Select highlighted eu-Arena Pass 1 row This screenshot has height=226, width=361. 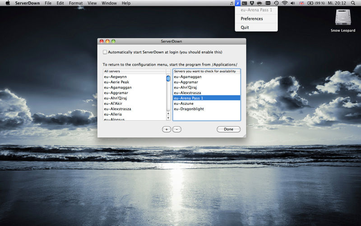207,98
